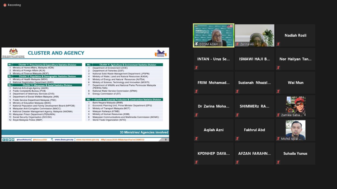Click the red Recording indicator dot
Viewport: 337px width, 189px height.
tap(5, 5)
